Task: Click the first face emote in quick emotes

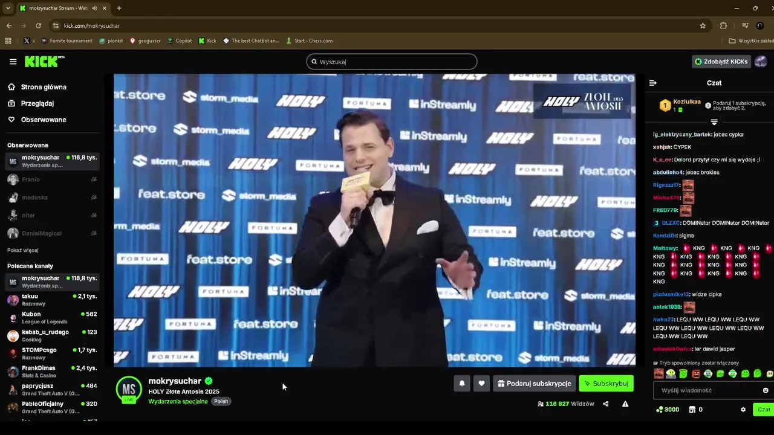Action: tap(659, 374)
